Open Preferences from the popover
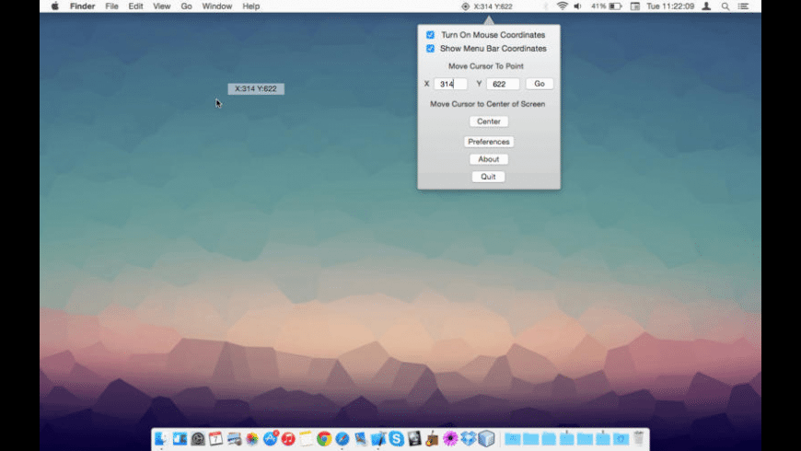Viewport: 801px width, 451px height. [x=488, y=142]
